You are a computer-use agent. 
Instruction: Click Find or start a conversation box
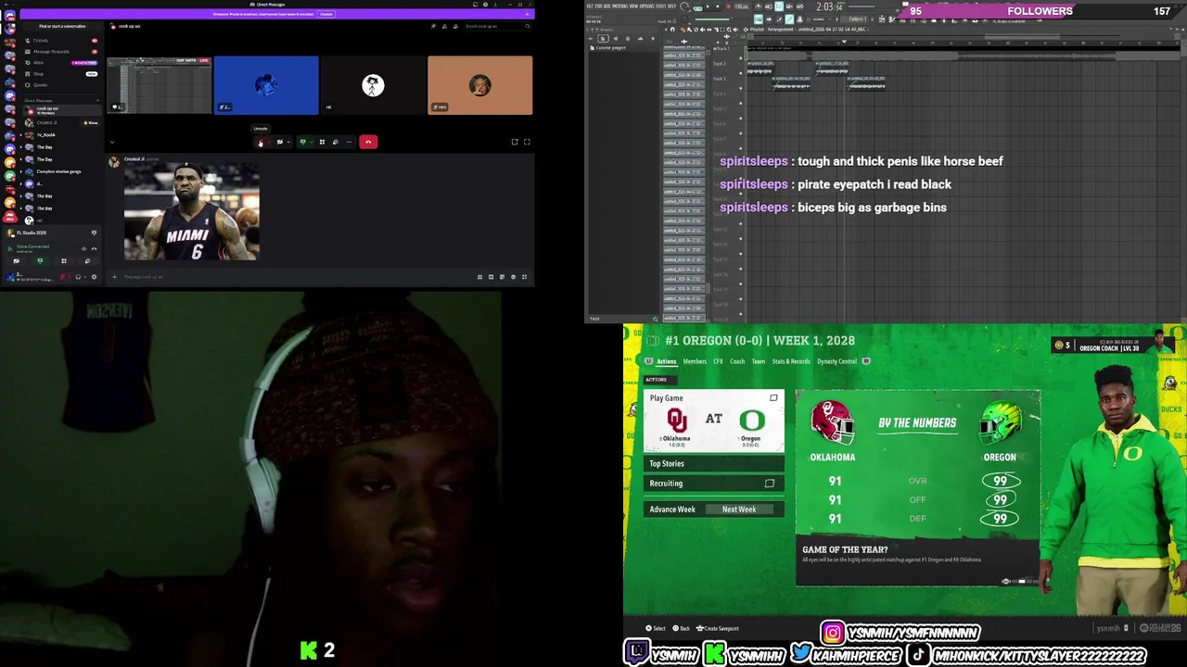click(x=62, y=26)
